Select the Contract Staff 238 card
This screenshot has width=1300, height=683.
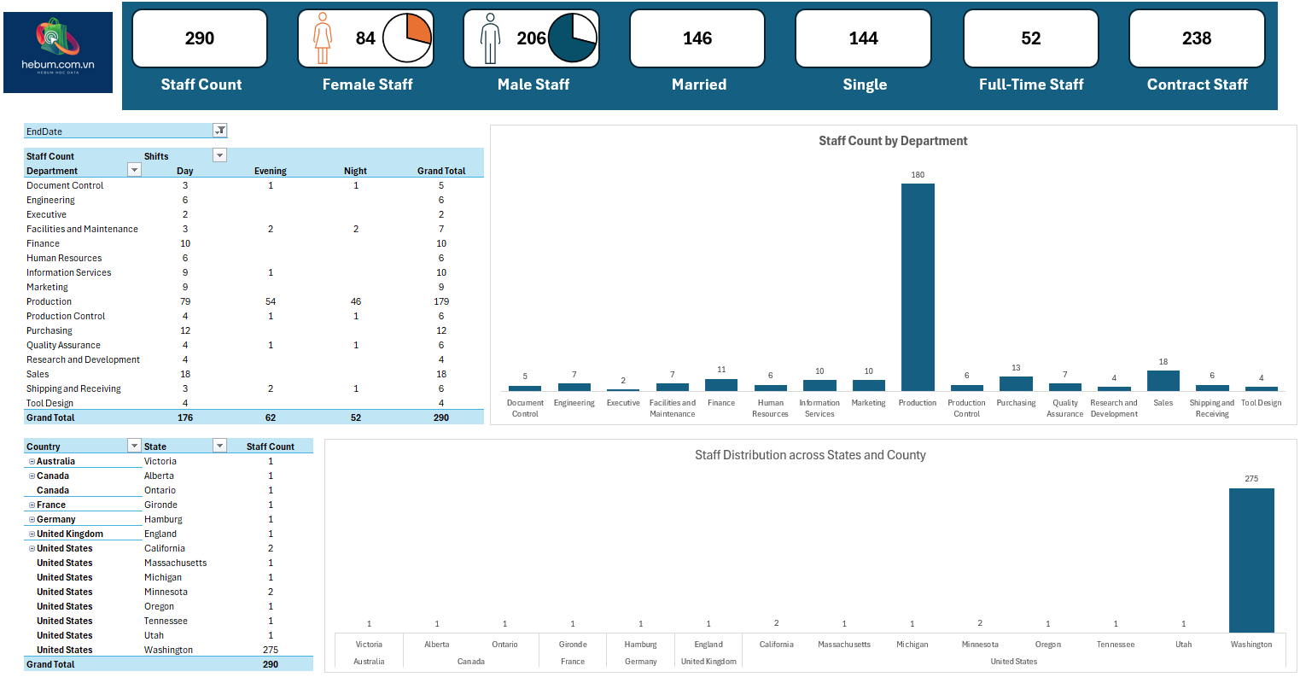pyautogui.click(x=1197, y=38)
